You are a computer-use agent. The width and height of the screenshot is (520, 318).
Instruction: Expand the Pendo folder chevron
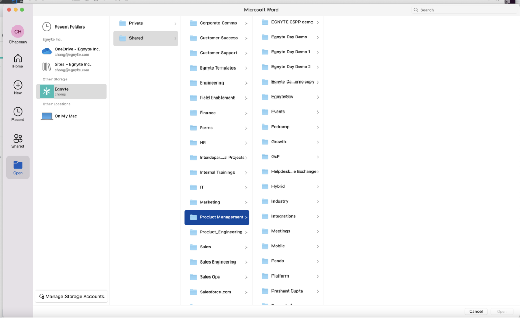point(318,261)
